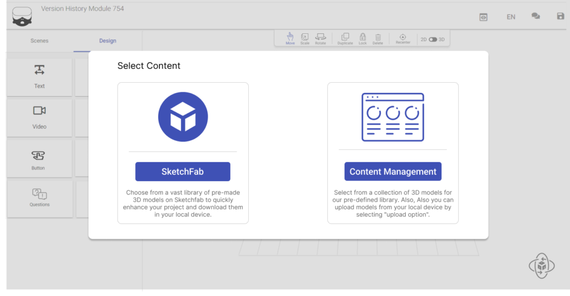This screenshot has height=296, width=570.
Task: Click the Content Management button
Action: click(x=392, y=172)
